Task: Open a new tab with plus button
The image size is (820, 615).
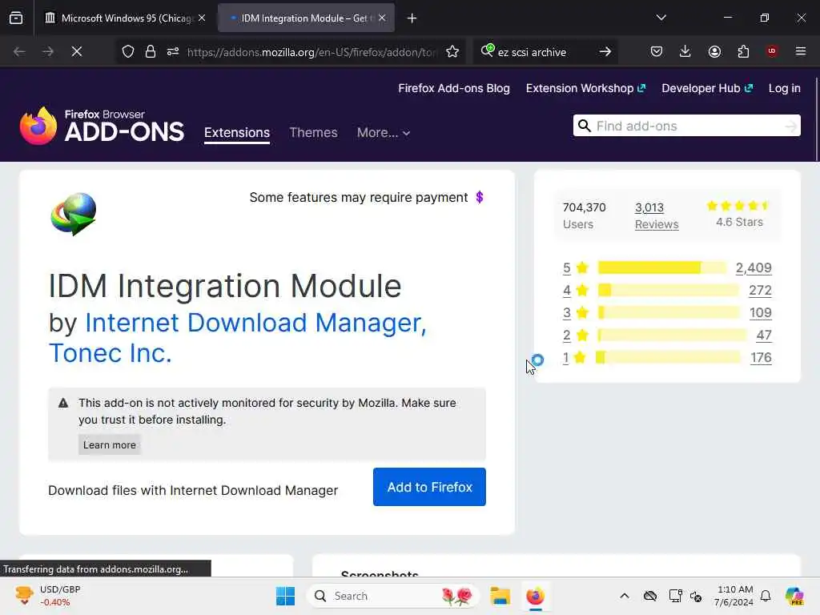Action: [412, 18]
